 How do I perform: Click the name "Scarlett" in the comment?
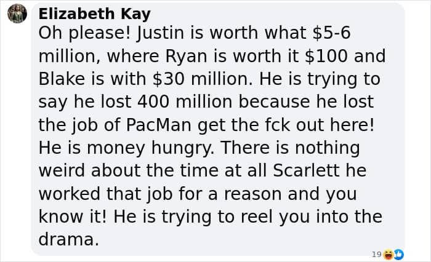(x=306, y=170)
